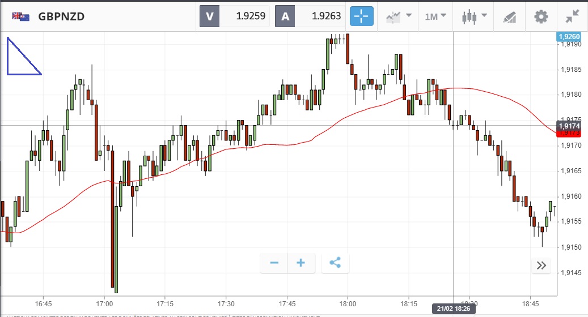Expand the 1M timeframe selector
The height and width of the screenshot is (317, 588).
pos(435,16)
